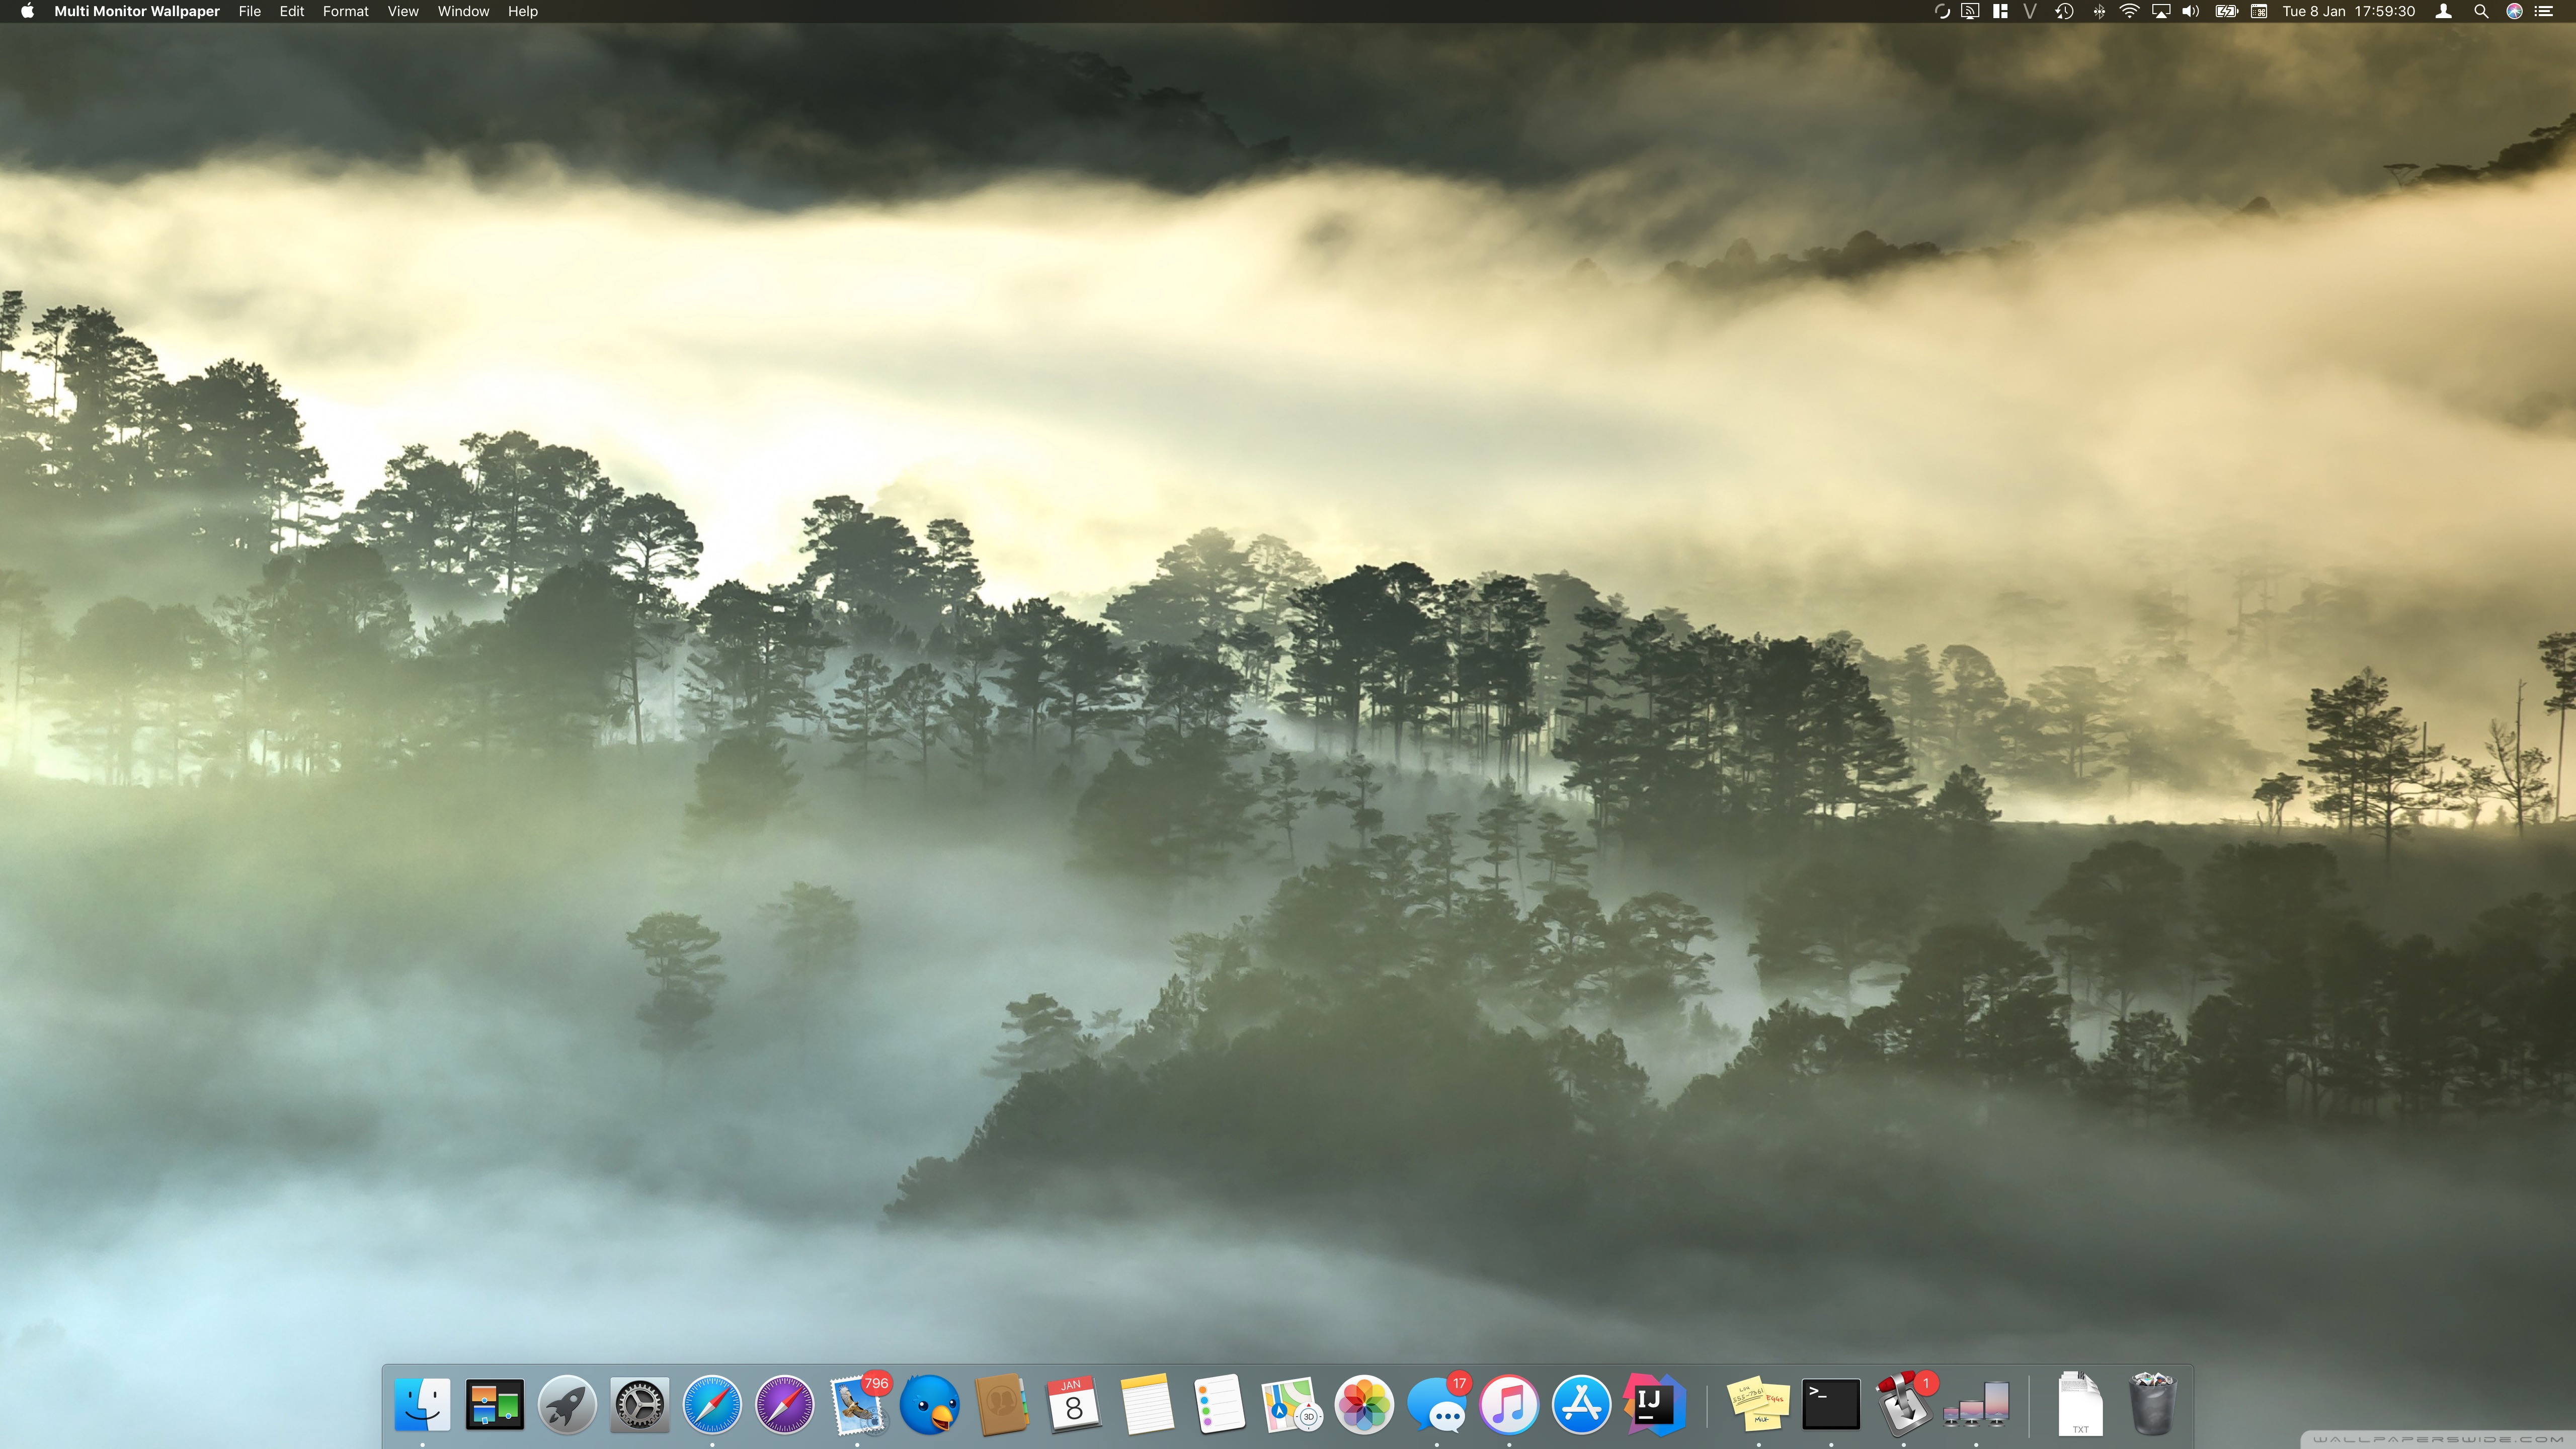Open Reminders list icon in the Dock
Image resolution: width=2576 pixels, height=1449 pixels.
pos(1219,1404)
